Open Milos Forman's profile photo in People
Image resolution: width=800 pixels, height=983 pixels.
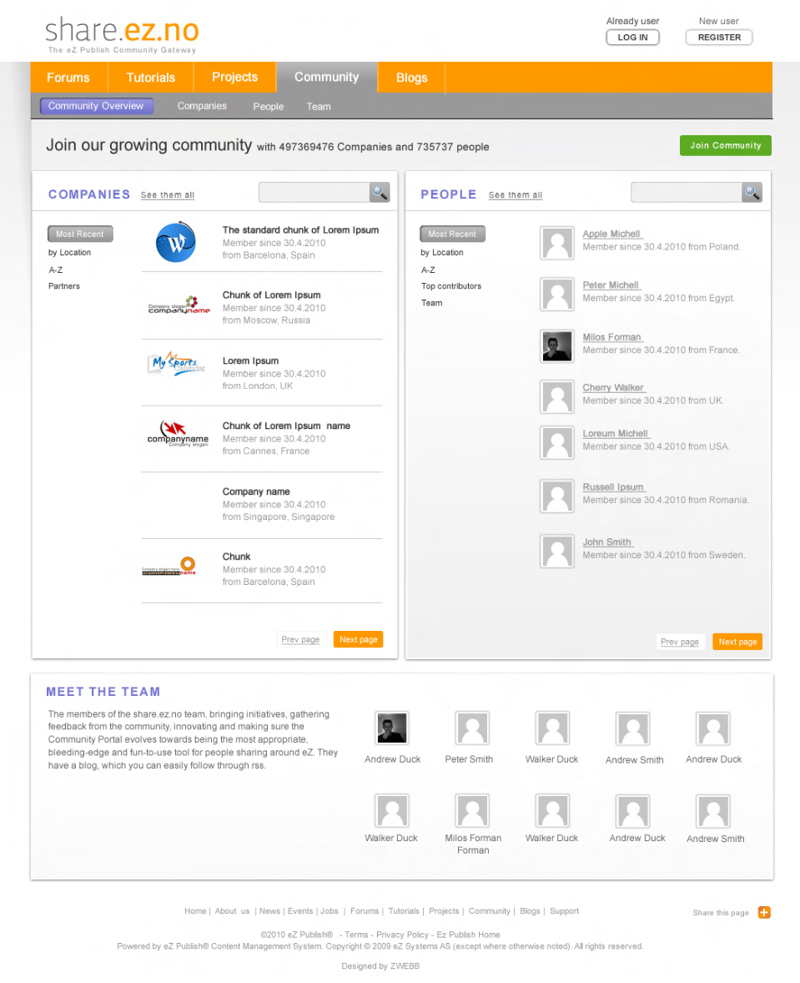pyautogui.click(x=556, y=346)
